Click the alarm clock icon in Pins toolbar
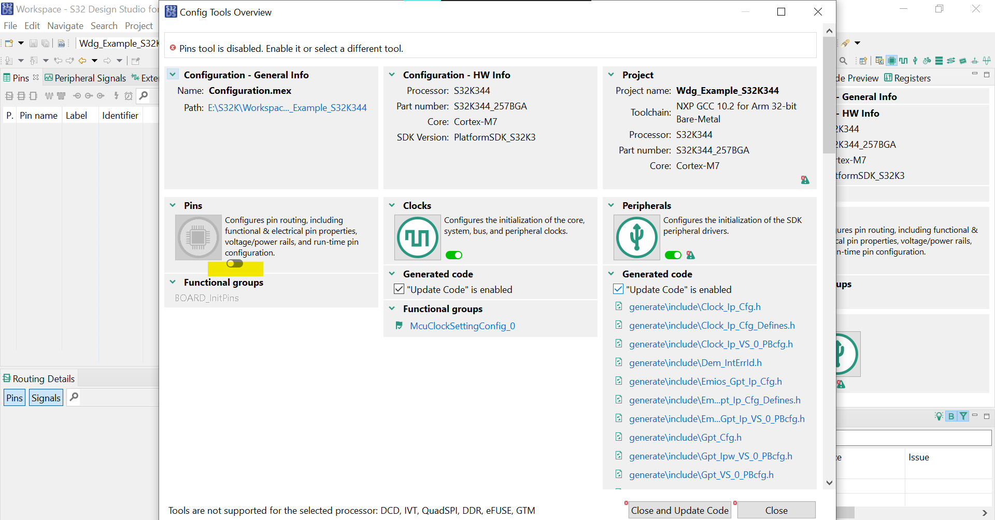This screenshot has height=520, width=995. pyautogui.click(x=129, y=96)
